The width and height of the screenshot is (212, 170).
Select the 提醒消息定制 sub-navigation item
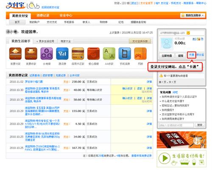138,22
